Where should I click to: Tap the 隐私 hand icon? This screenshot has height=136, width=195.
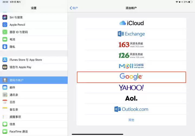[5, 47]
